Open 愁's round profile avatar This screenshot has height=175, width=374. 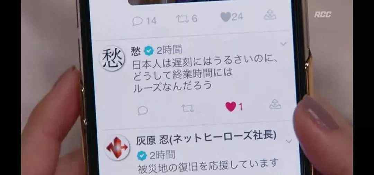(112, 58)
